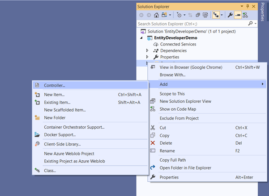Viewport: 269px width, 196px height.
Task: Choose Exclude From Project
Action: coord(207,118)
